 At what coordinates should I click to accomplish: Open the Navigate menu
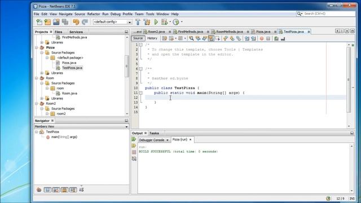[x=65, y=14]
